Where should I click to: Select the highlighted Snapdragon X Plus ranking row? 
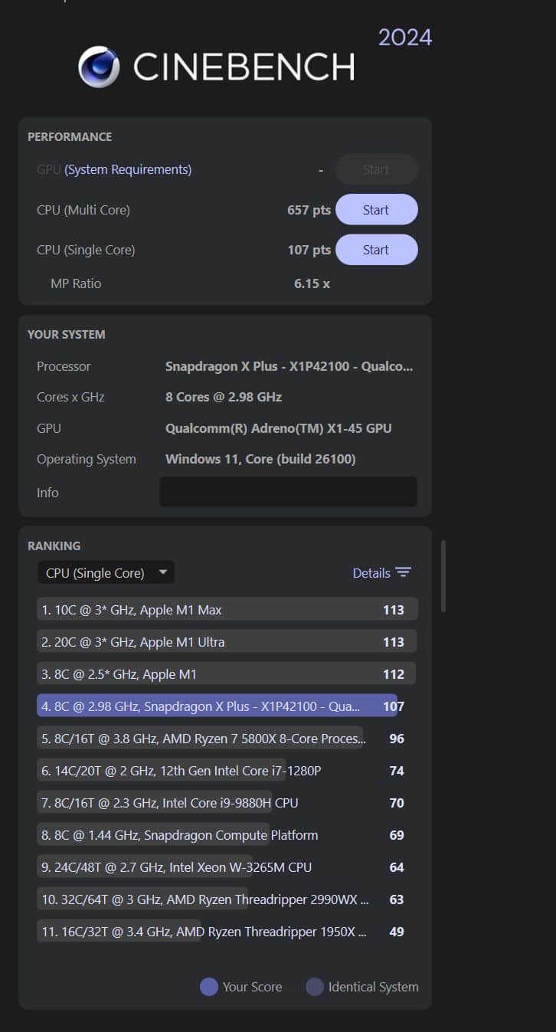tap(217, 706)
